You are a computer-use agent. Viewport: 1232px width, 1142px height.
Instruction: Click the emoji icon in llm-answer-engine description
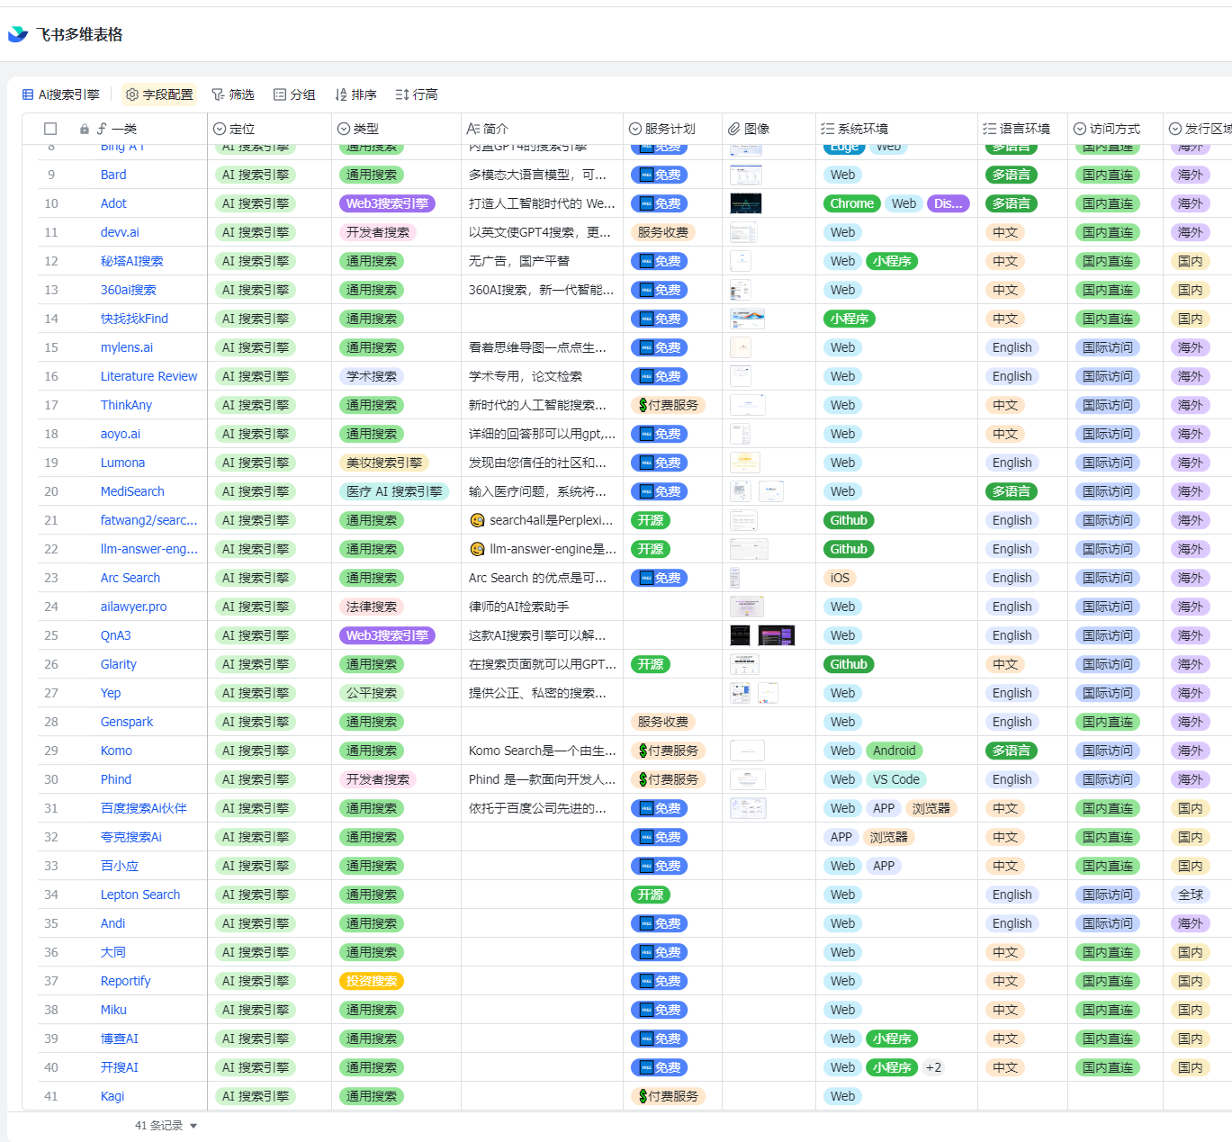[x=477, y=549]
